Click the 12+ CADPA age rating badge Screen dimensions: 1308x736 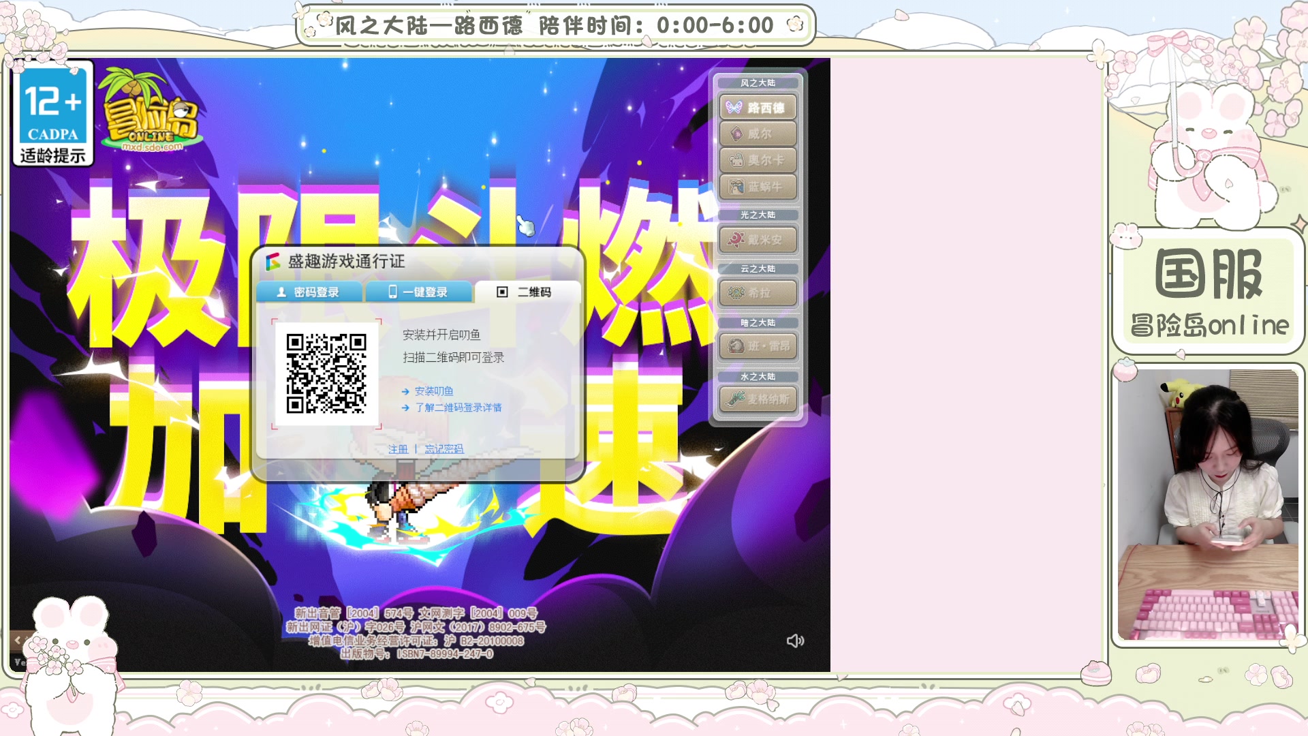pyautogui.click(x=53, y=114)
